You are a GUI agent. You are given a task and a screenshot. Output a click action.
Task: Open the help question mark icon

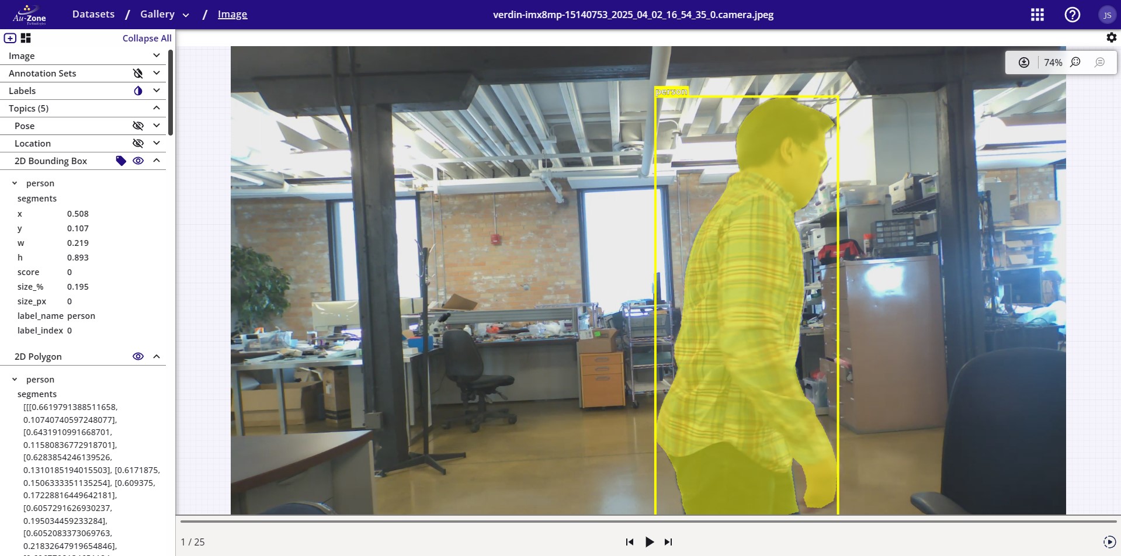click(x=1073, y=15)
